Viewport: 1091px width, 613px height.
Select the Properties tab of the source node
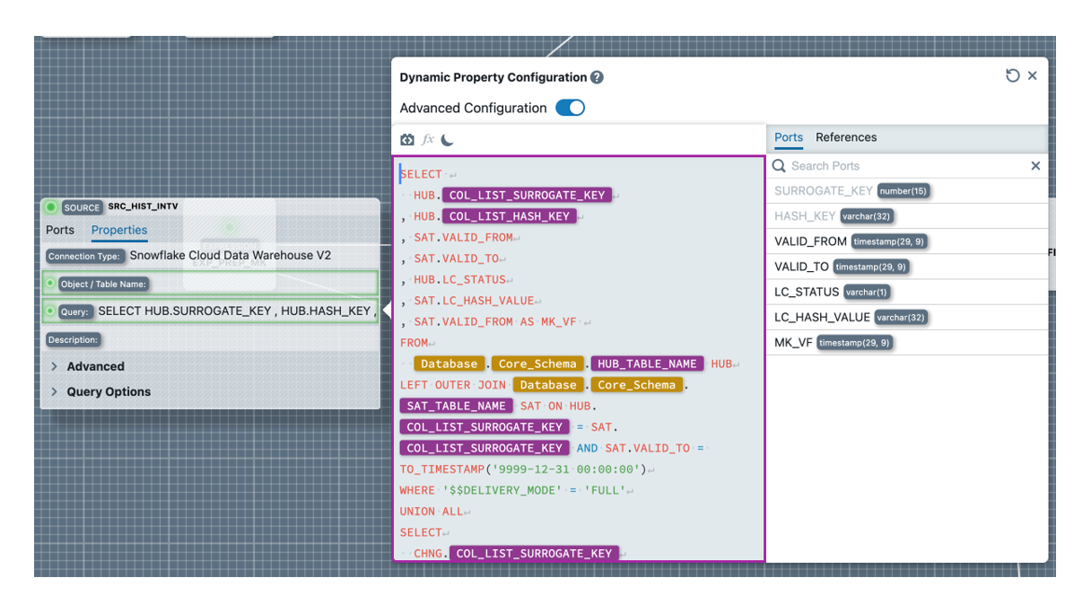click(119, 230)
